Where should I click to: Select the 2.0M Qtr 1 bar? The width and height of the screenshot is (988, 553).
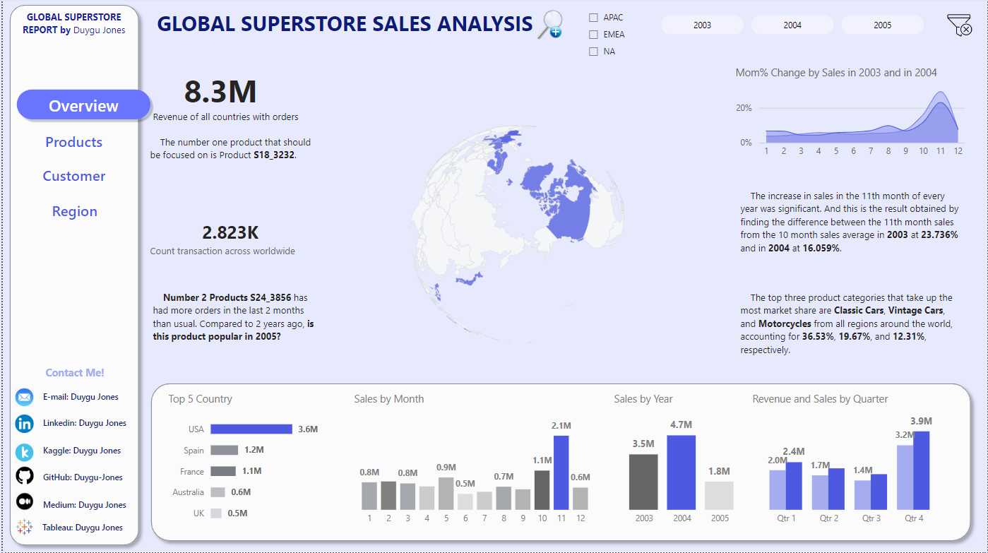point(778,490)
